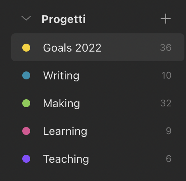Screen dimensions: 186x181
Task: Click the task count 6 for Teaching
Action: pyautogui.click(x=169, y=159)
